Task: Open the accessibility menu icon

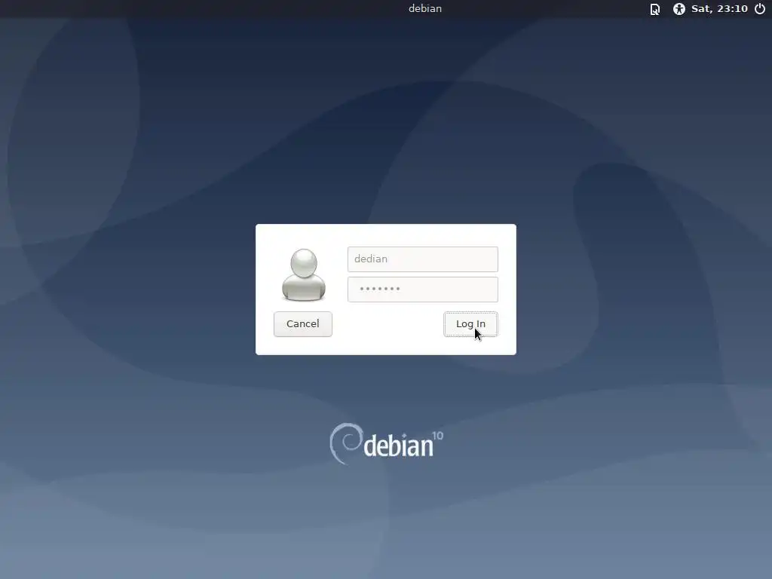Action: click(x=679, y=9)
